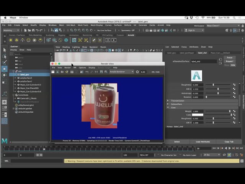Viewport: 245px width, 184px height.
Task: Click the Roughness map checker button
Action: point(234,85)
